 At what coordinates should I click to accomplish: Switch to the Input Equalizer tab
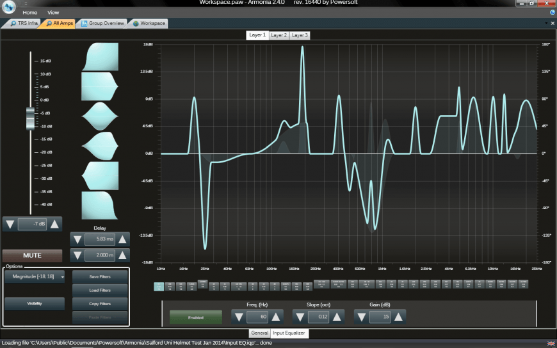coord(289,333)
